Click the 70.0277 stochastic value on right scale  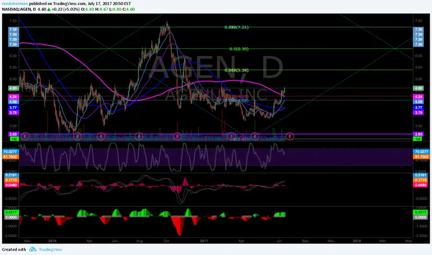point(421,152)
